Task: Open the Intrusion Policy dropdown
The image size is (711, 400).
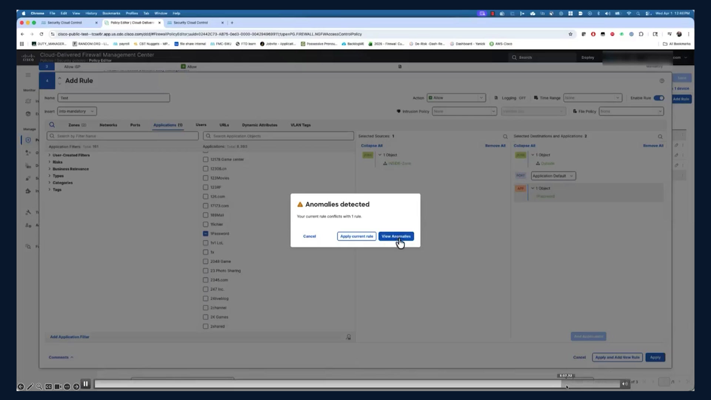Action: coord(464,111)
